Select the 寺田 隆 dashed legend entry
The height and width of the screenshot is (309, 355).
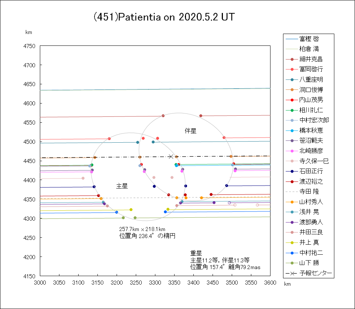(309, 192)
